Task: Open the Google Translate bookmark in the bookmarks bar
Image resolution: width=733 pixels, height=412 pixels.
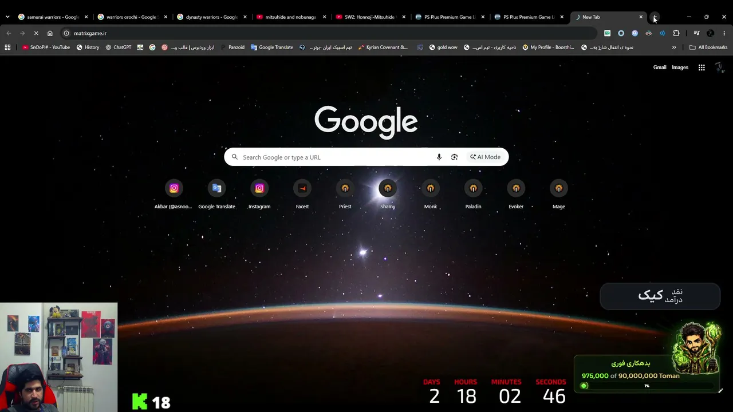Action: click(x=272, y=47)
